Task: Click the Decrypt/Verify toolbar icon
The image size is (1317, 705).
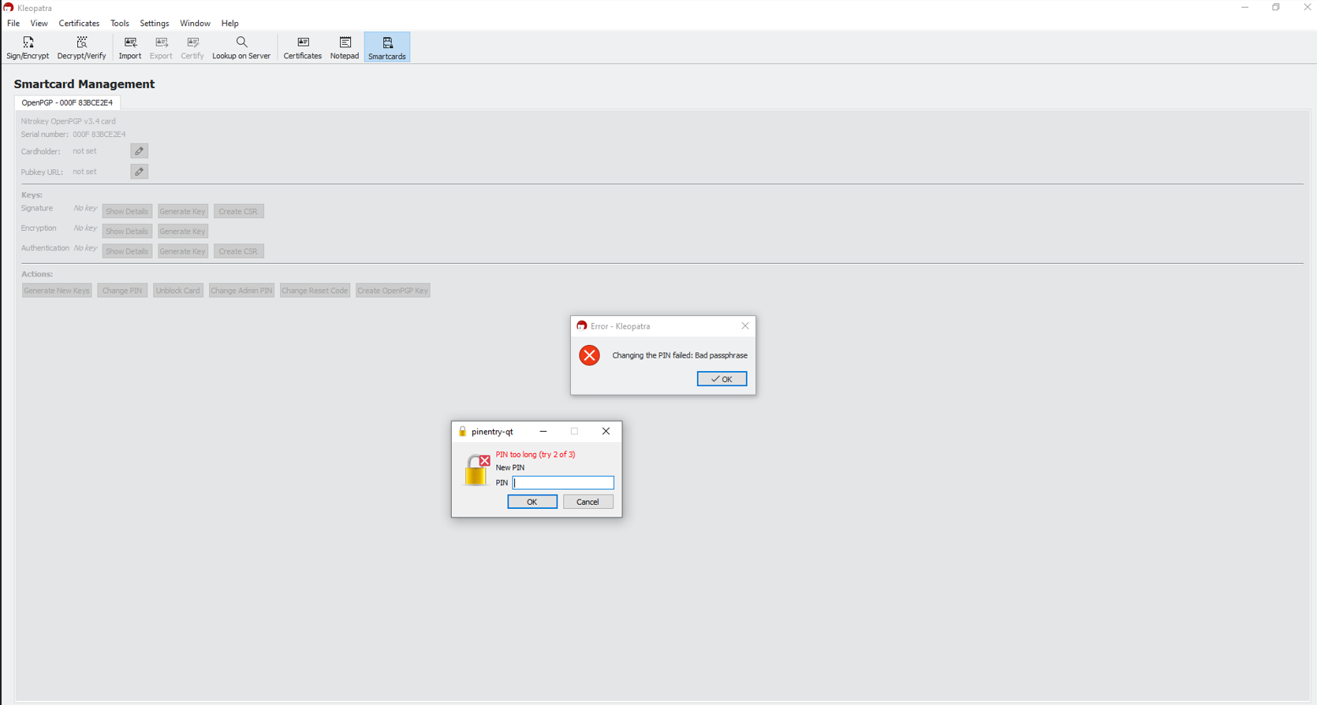Action: pos(81,47)
